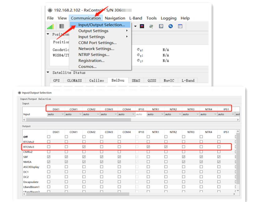Enable ASCIIDisplay output on COM1
Image resolution: width=254 pixels, height=202 pixels.
pyautogui.click(x=66, y=167)
